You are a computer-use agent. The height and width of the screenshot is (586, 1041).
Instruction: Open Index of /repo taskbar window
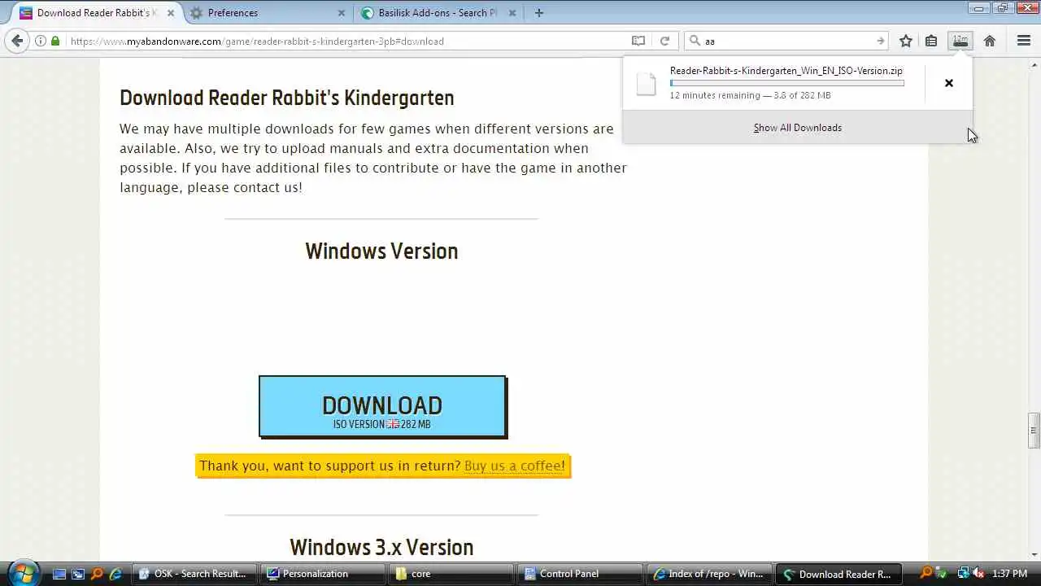tap(708, 574)
